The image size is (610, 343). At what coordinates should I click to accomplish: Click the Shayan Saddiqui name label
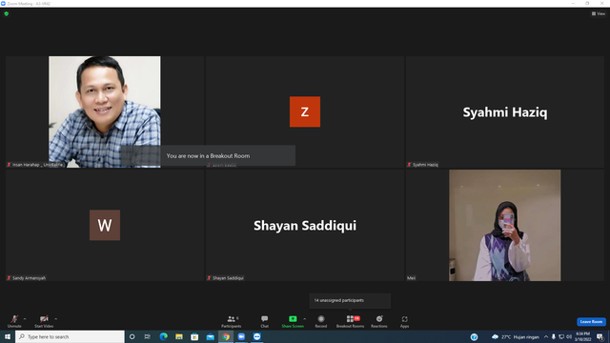click(x=225, y=278)
